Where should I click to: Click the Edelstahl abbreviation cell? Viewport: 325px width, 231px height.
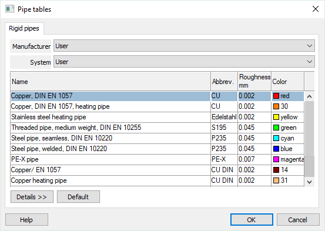pyautogui.click(x=224, y=117)
